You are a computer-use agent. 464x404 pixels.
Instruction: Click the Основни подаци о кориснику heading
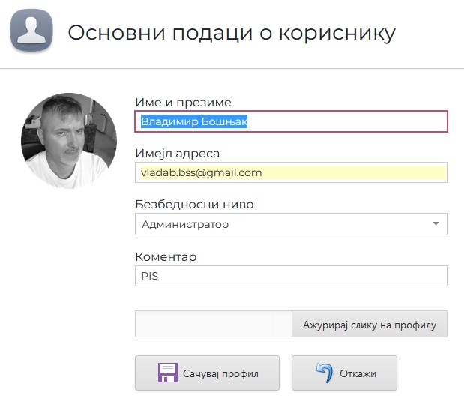tap(232, 33)
